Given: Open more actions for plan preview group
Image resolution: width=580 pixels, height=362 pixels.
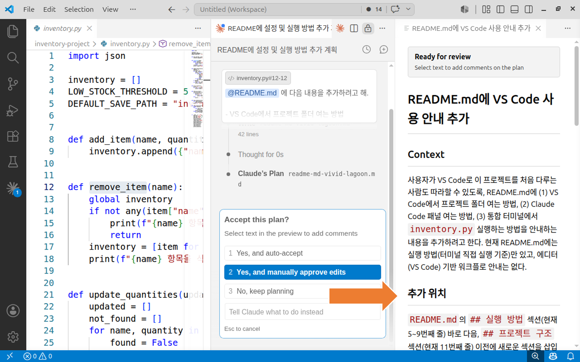Looking at the screenshot, I should point(568,28).
